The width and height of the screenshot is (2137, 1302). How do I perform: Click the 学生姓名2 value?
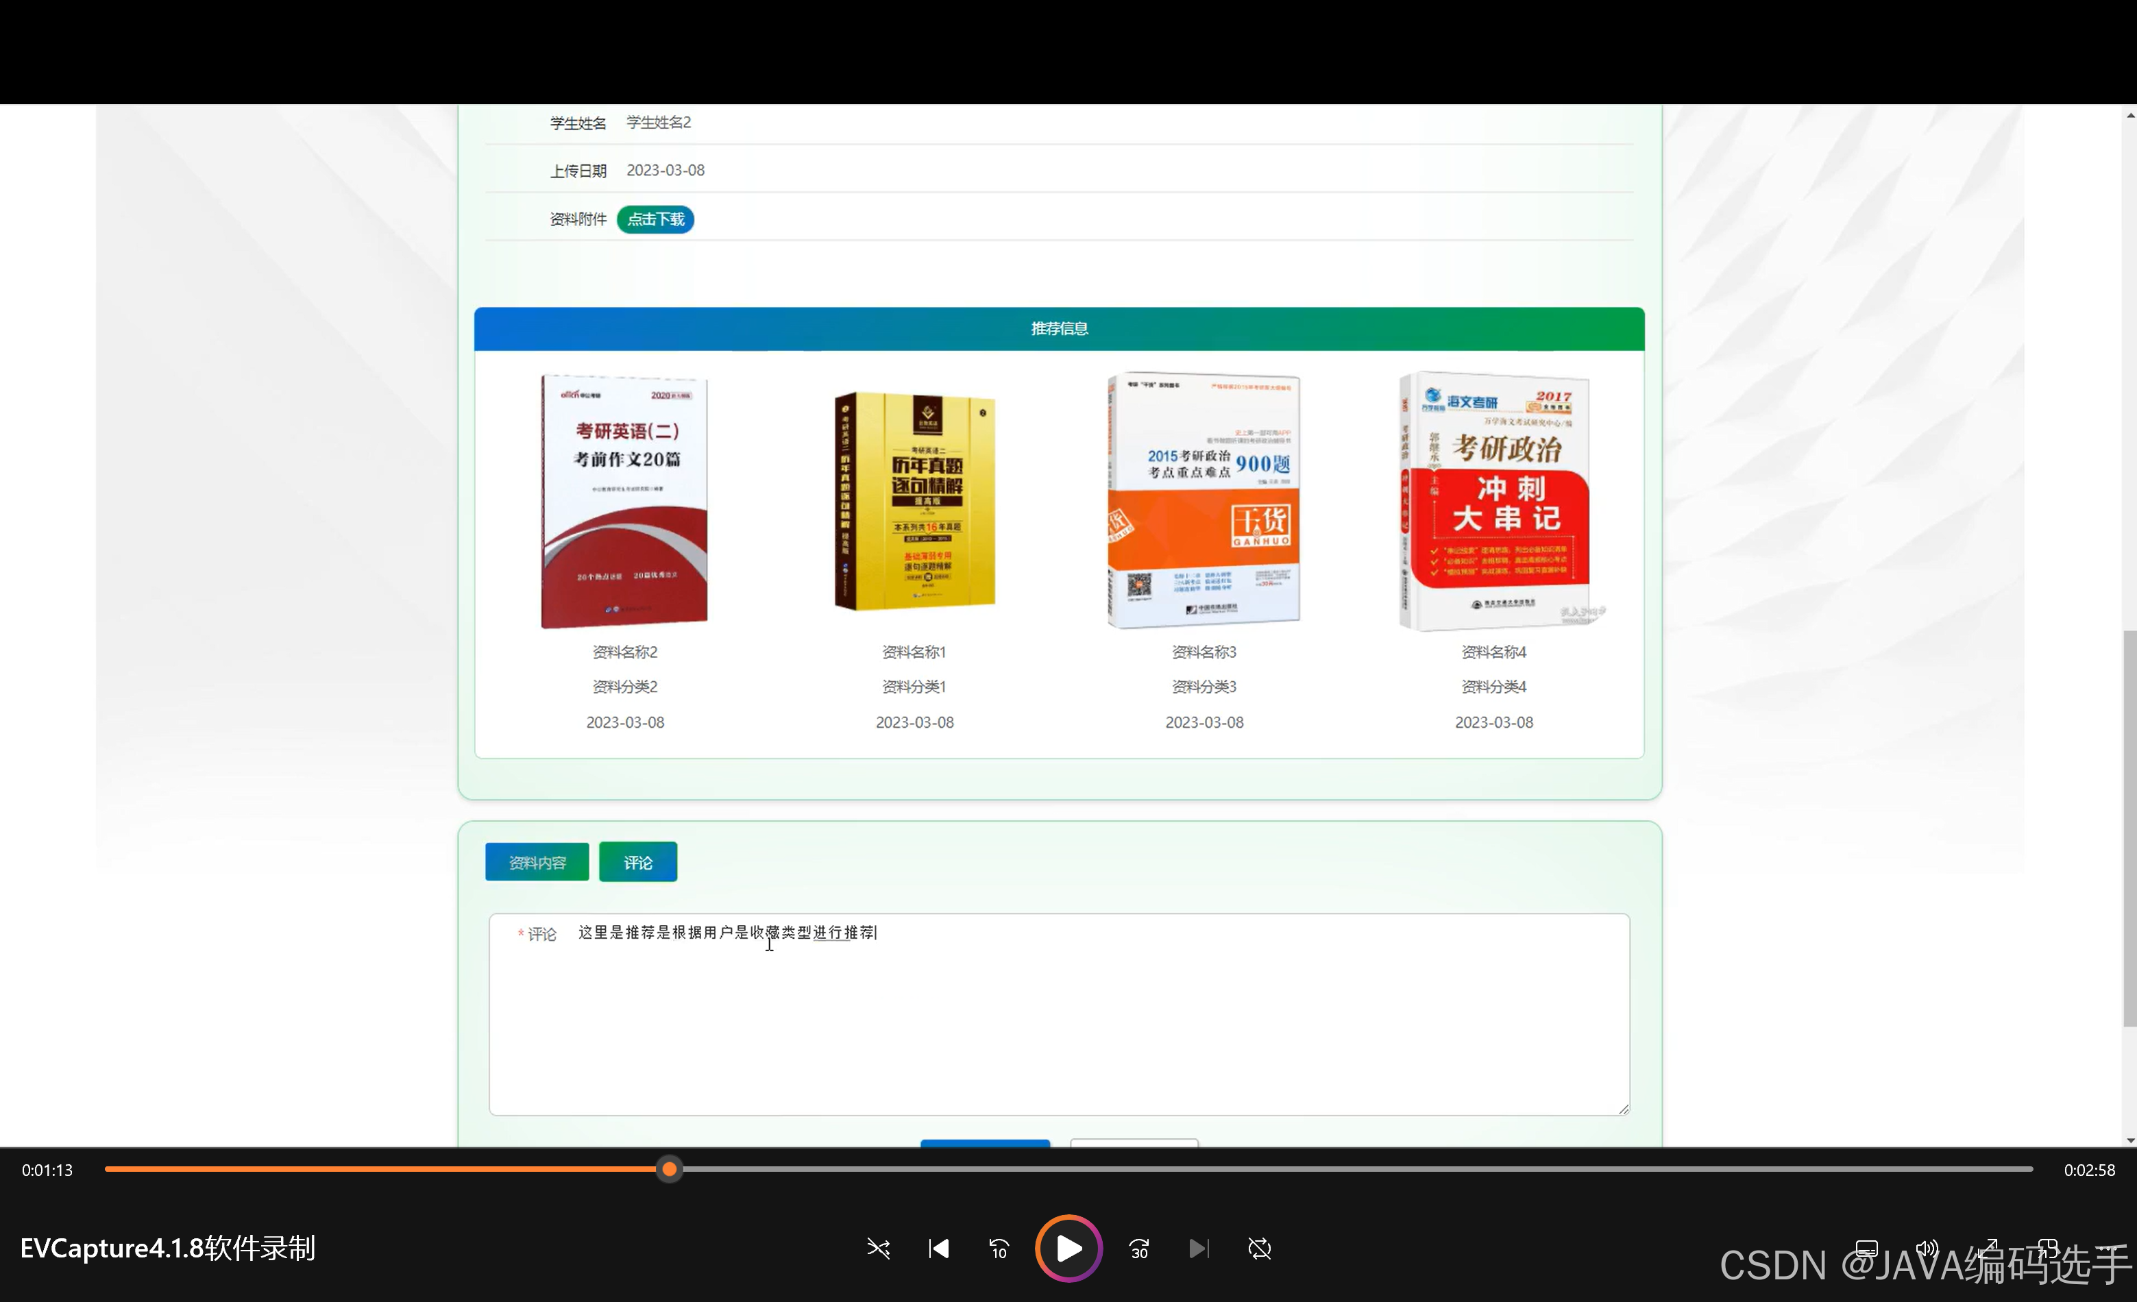(x=658, y=122)
